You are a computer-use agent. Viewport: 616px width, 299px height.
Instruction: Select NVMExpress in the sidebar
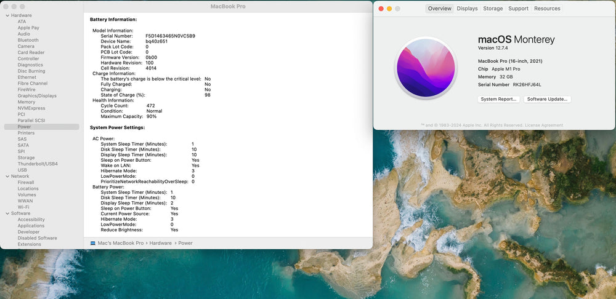coord(31,108)
